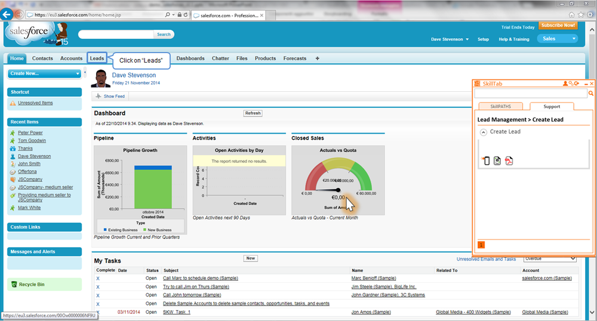Open the Products tab
This screenshot has width=597, height=321.
pos(266,58)
